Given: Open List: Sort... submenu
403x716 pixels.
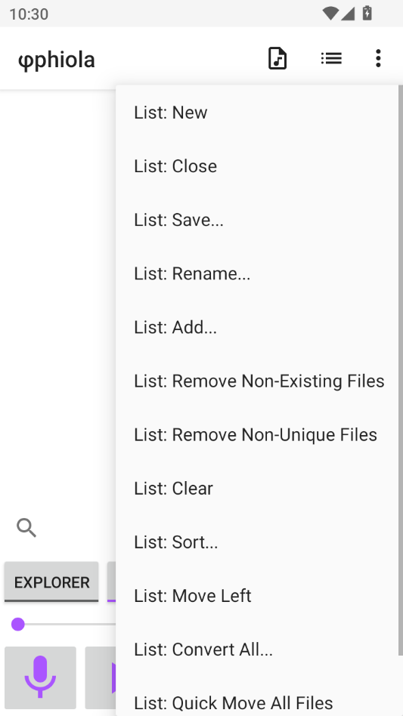Looking at the screenshot, I should [x=259, y=542].
